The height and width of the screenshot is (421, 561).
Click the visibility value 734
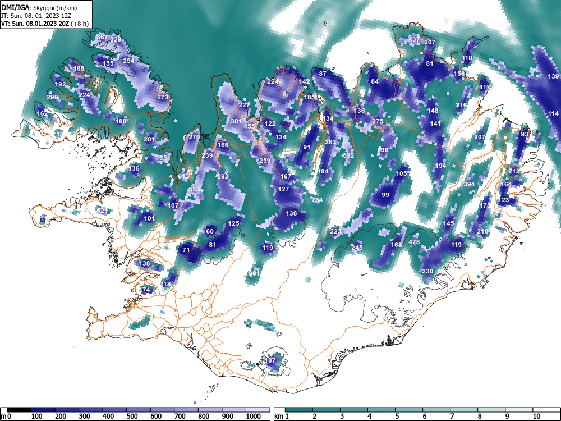[317, 200]
